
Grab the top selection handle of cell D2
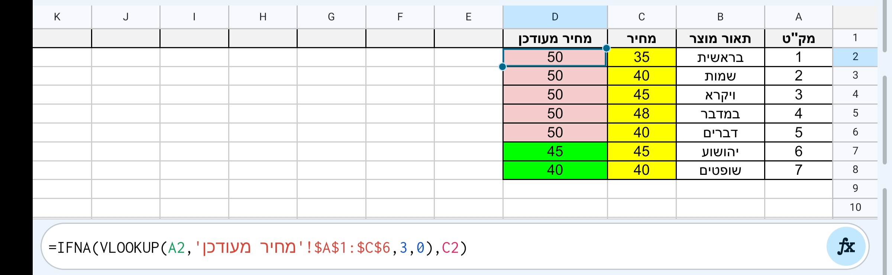pos(606,48)
